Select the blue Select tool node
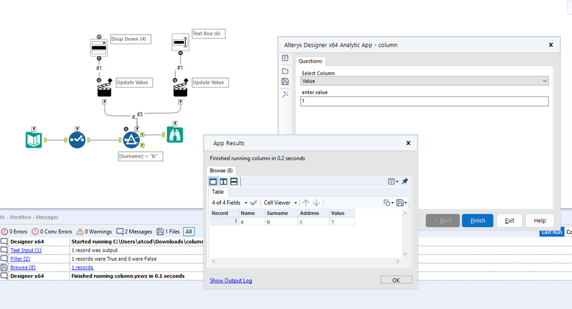Viewport: 572px width, 309px height. click(x=77, y=140)
